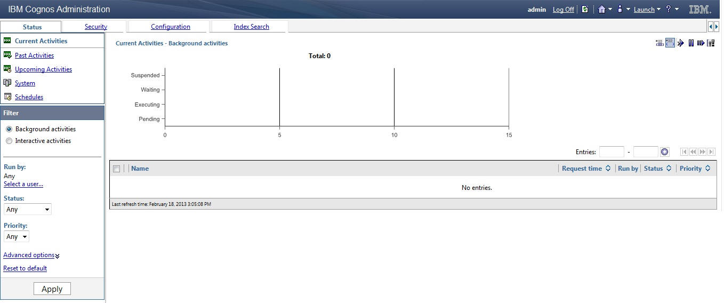The image size is (724, 303).
Task: Click the Set priority exclamation icon
Action: coord(711,43)
